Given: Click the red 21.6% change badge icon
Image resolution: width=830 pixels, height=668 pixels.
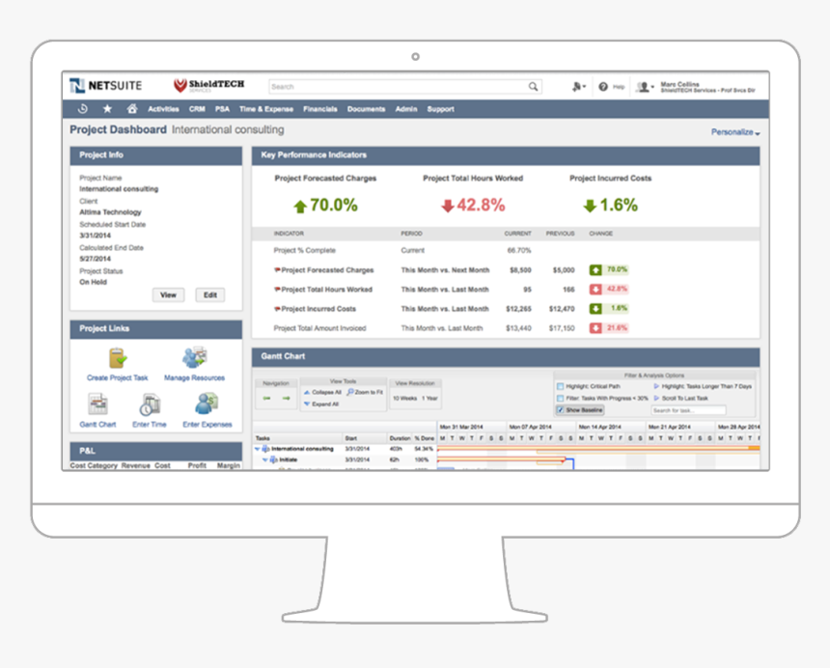Looking at the screenshot, I should pyautogui.click(x=595, y=328).
